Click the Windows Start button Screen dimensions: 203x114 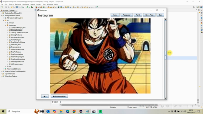[3, 111]
